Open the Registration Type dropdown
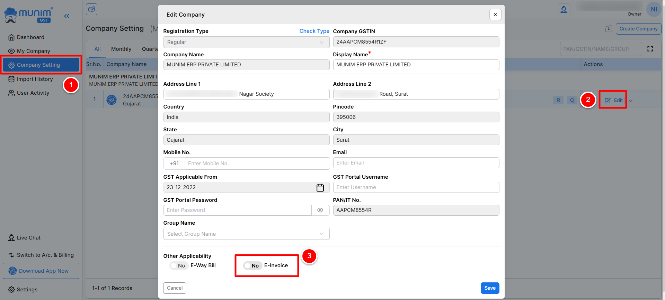Viewport: 665px width, 300px height. (246, 42)
